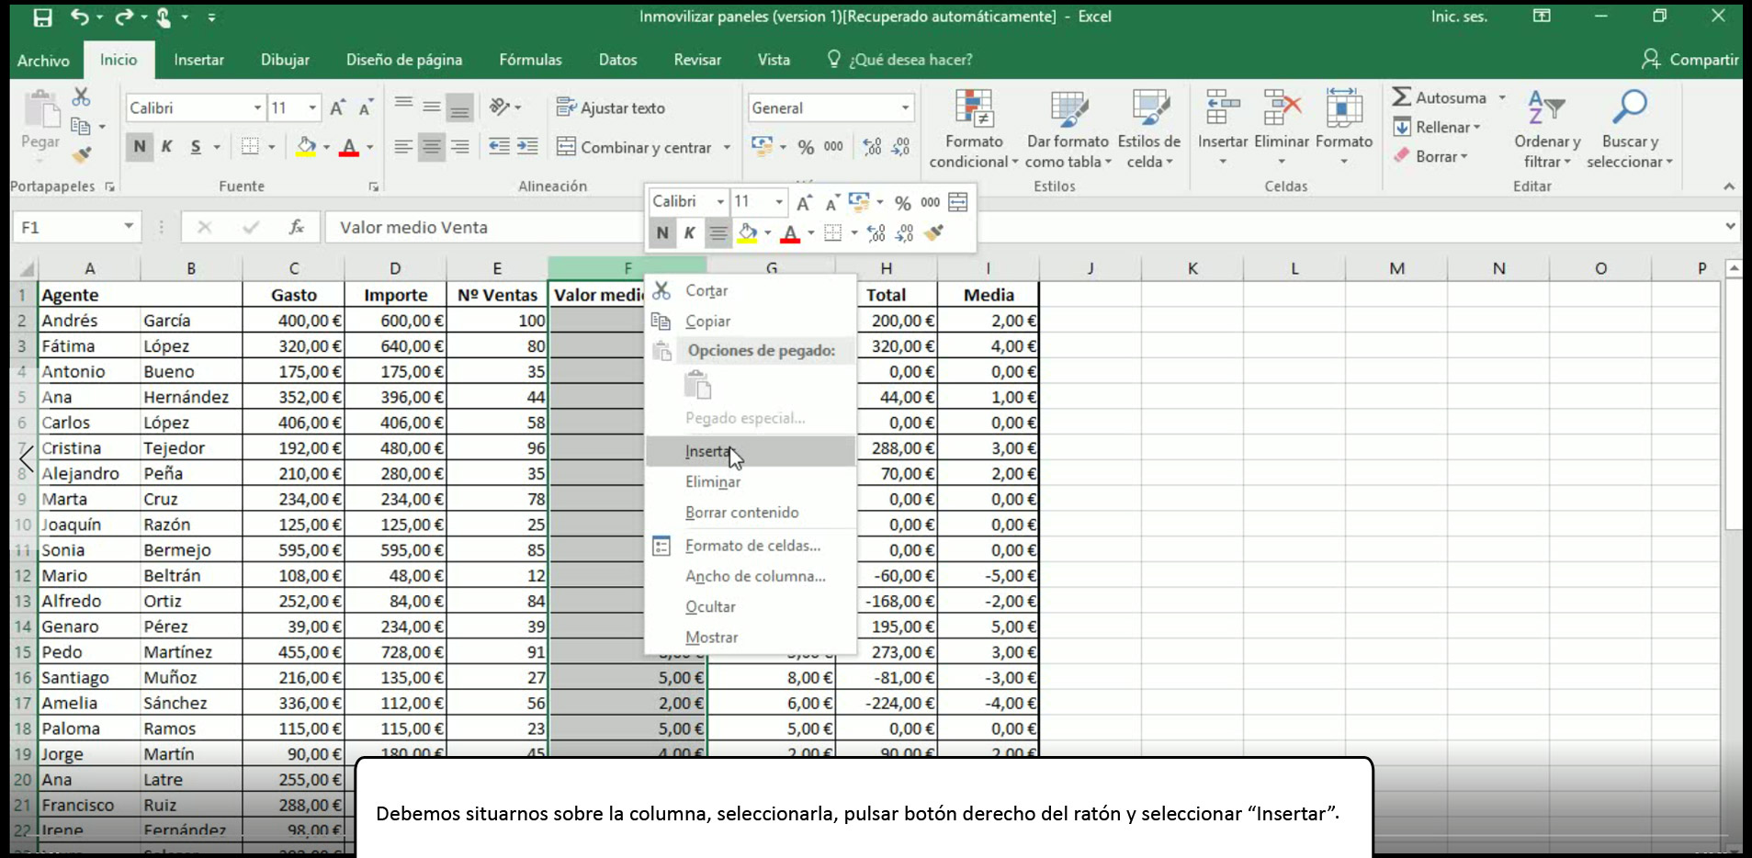1752x858 pixels.
Task: Click the Buscar y seleccionar button
Action: pos(1630,130)
